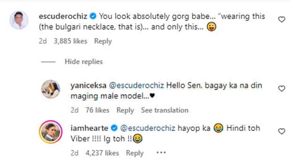
Task: Open yaniceksa's profile picture
Action: click(x=51, y=89)
